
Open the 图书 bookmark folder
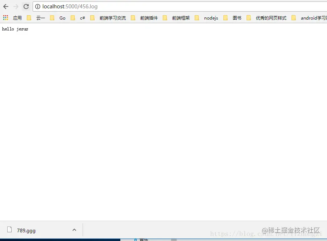232,18
